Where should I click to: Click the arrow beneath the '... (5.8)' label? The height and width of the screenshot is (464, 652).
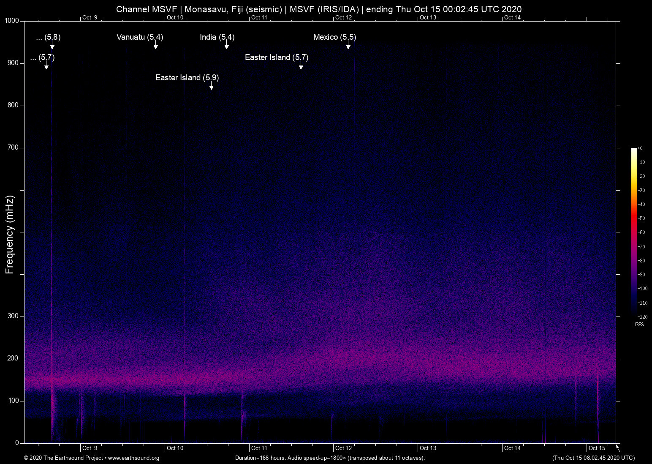(52, 46)
